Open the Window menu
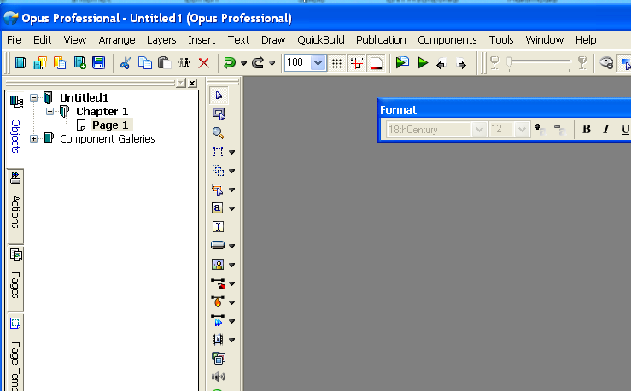This screenshot has height=391, width=631. tap(544, 40)
